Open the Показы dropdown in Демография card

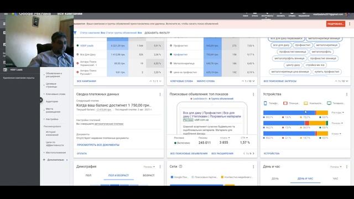pos(149,167)
